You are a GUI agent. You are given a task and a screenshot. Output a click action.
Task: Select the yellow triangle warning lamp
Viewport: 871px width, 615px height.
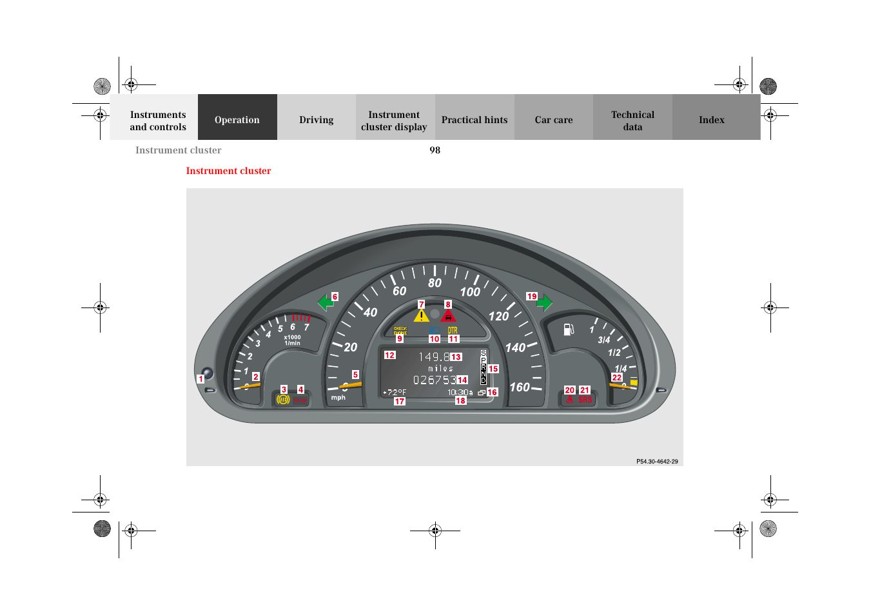(x=422, y=315)
